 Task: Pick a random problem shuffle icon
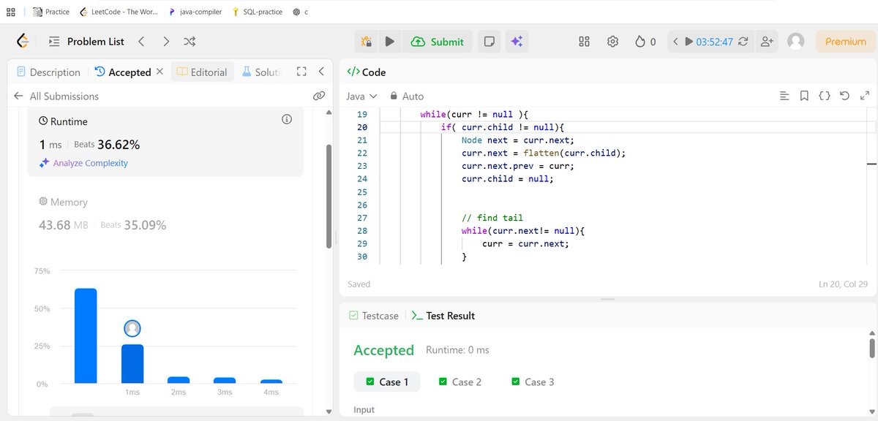click(x=190, y=42)
